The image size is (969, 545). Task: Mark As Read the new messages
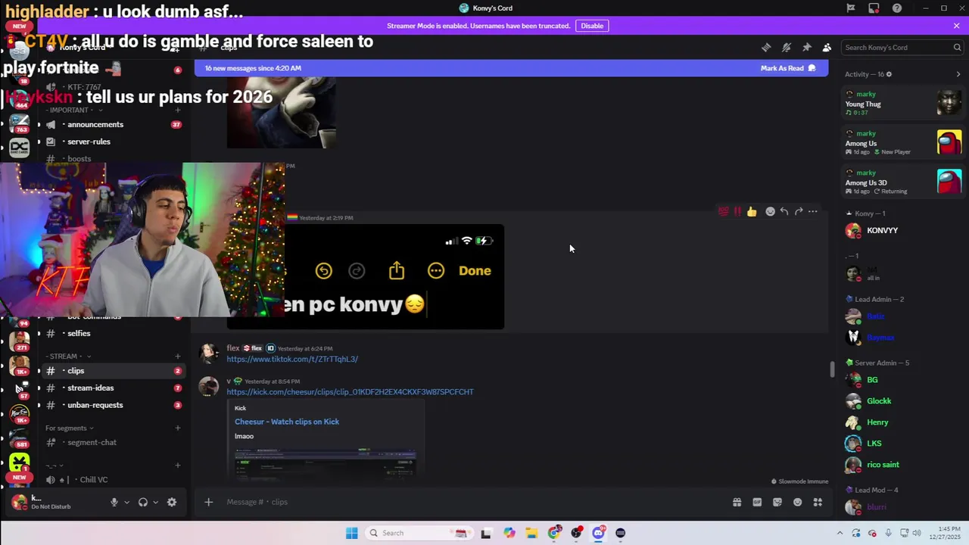coord(788,68)
